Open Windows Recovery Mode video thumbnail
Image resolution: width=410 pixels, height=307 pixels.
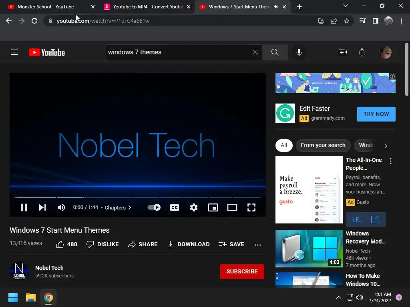point(309,249)
